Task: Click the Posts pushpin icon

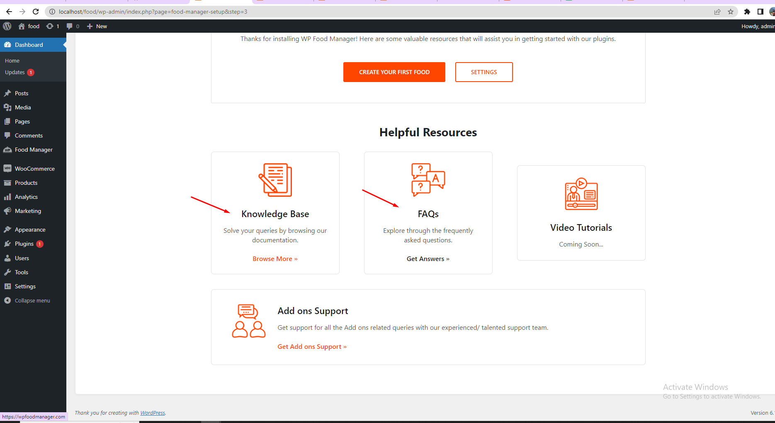Action: [7, 93]
